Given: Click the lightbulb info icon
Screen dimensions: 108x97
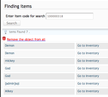Looking at the screenshot, I should [x=6, y=32].
